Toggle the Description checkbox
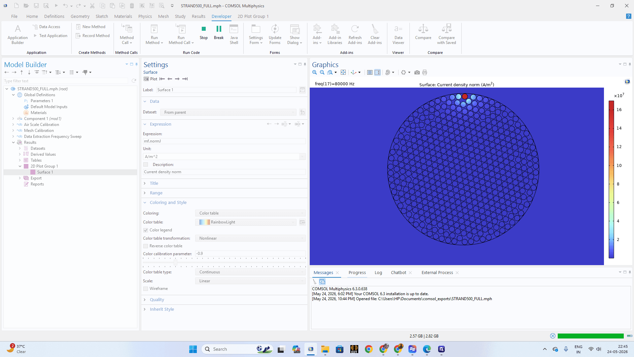The image size is (634, 357). (146, 165)
